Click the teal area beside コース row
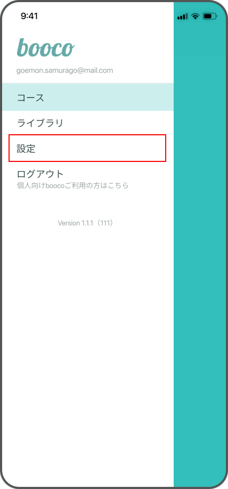The image size is (228, 489). click(200, 97)
